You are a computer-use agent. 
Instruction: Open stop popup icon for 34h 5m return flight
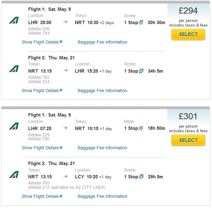click(141, 71)
